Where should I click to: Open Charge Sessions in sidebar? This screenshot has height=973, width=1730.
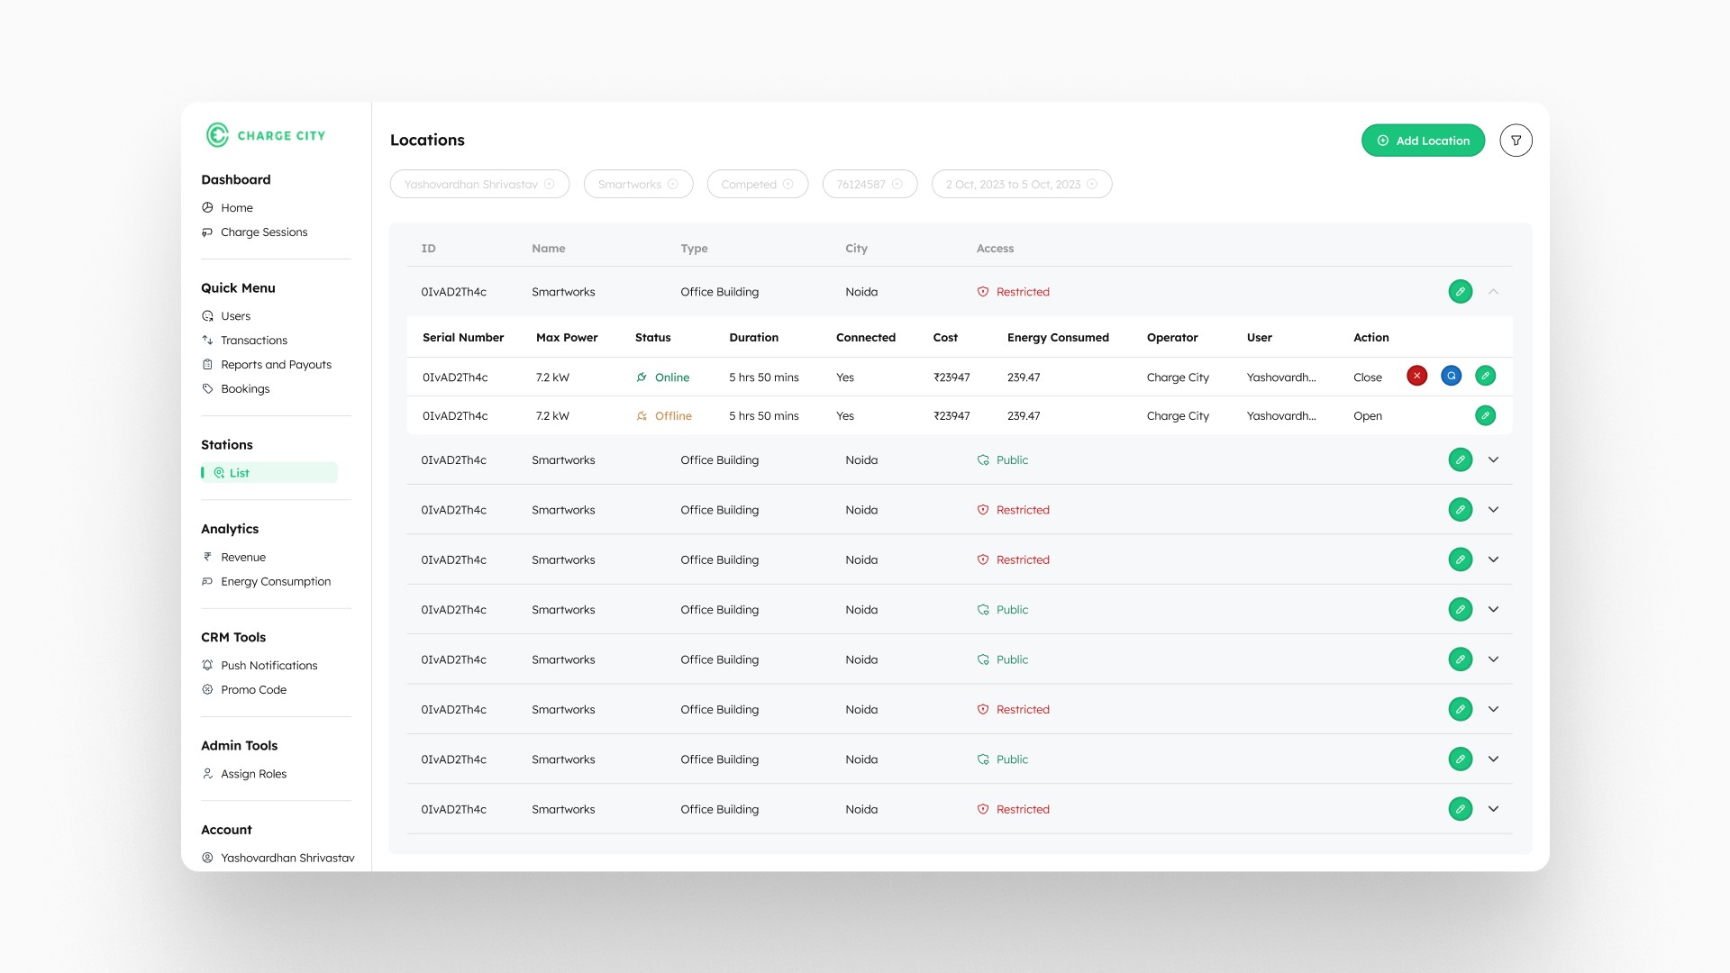(264, 232)
